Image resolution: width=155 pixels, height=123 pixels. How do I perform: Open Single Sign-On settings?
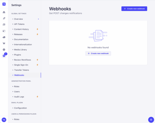21,65
